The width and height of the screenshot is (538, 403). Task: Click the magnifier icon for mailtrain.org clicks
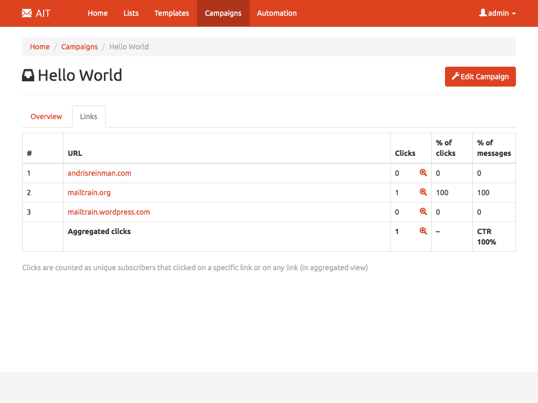[423, 192]
